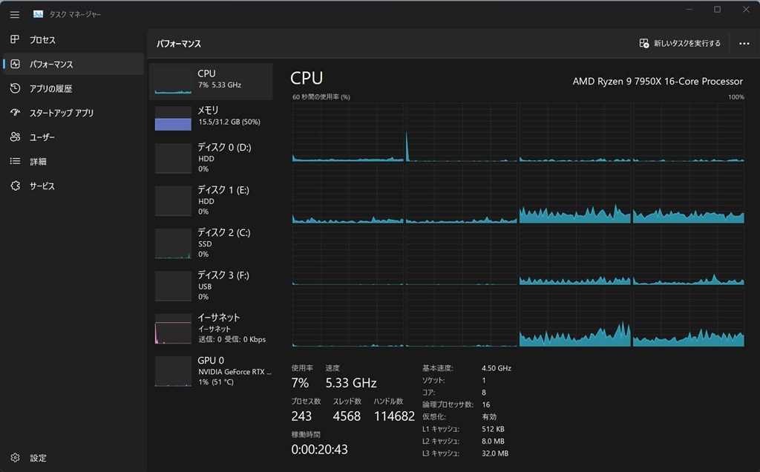Screen dimensions: 760x472
Task: Select the イーサネット network entry
Action: coord(211,328)
